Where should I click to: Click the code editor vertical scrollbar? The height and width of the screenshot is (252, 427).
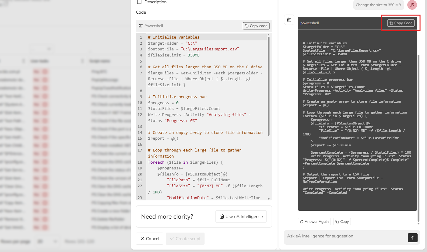click(x=268, y=85)
